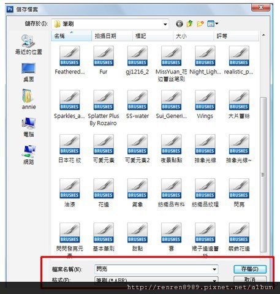Click the 取消 cancel button
Viewport: 280px width, 294px height.
click(250, 279)
